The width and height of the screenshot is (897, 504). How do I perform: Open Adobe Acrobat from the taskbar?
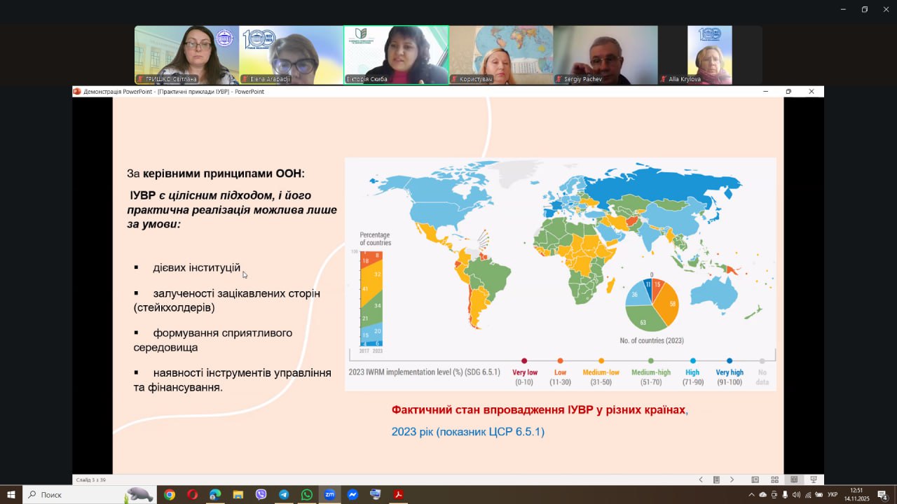click(x=398, y=495)
